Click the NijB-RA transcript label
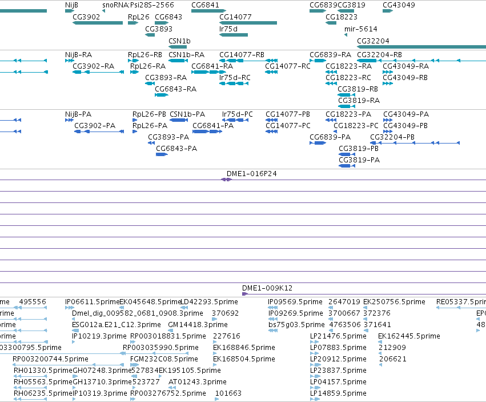This screenshot has width=486, height=402. (x=78, y=55)
